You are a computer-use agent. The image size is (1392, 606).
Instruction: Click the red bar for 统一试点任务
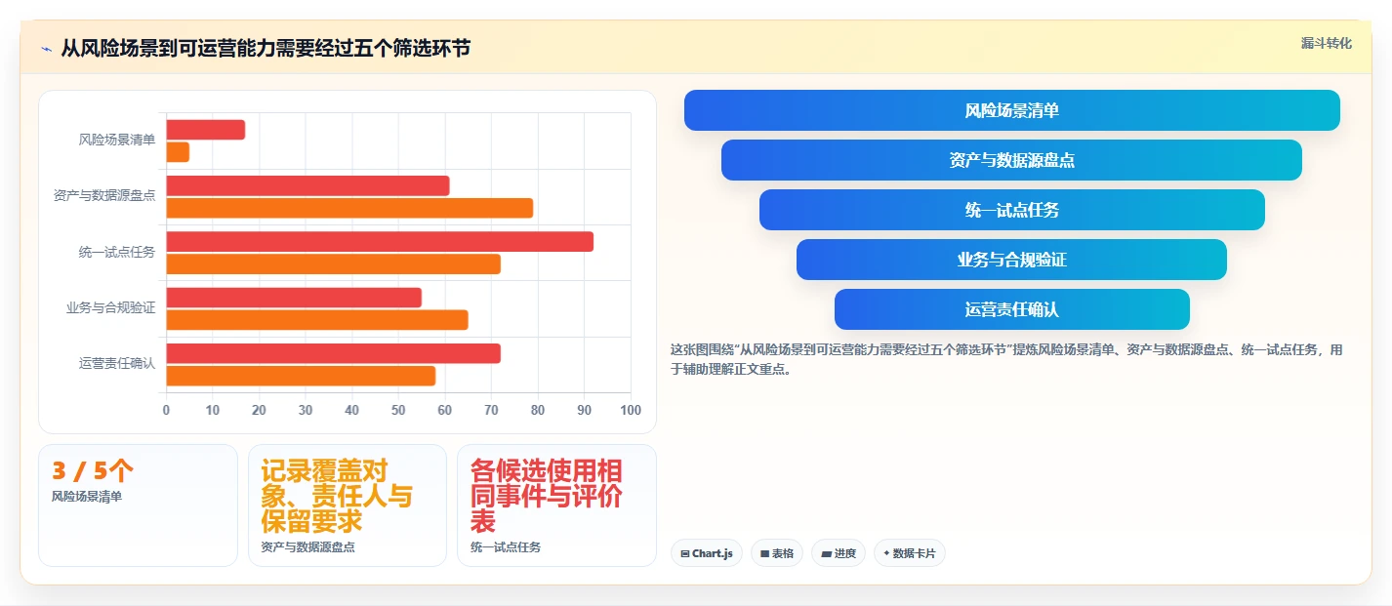[x=381, y=242]
